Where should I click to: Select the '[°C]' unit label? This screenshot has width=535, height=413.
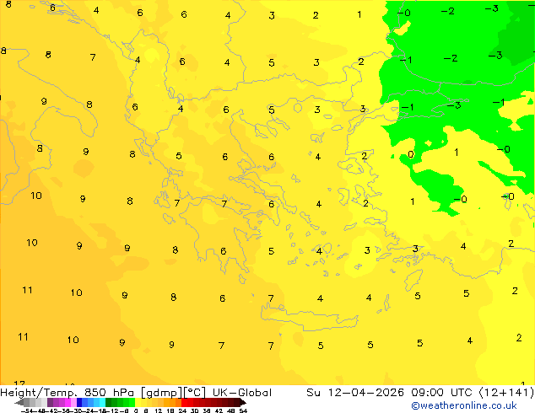(195, 393)
